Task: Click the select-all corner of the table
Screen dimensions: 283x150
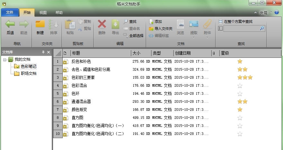Action: click(x=58, y=53)
